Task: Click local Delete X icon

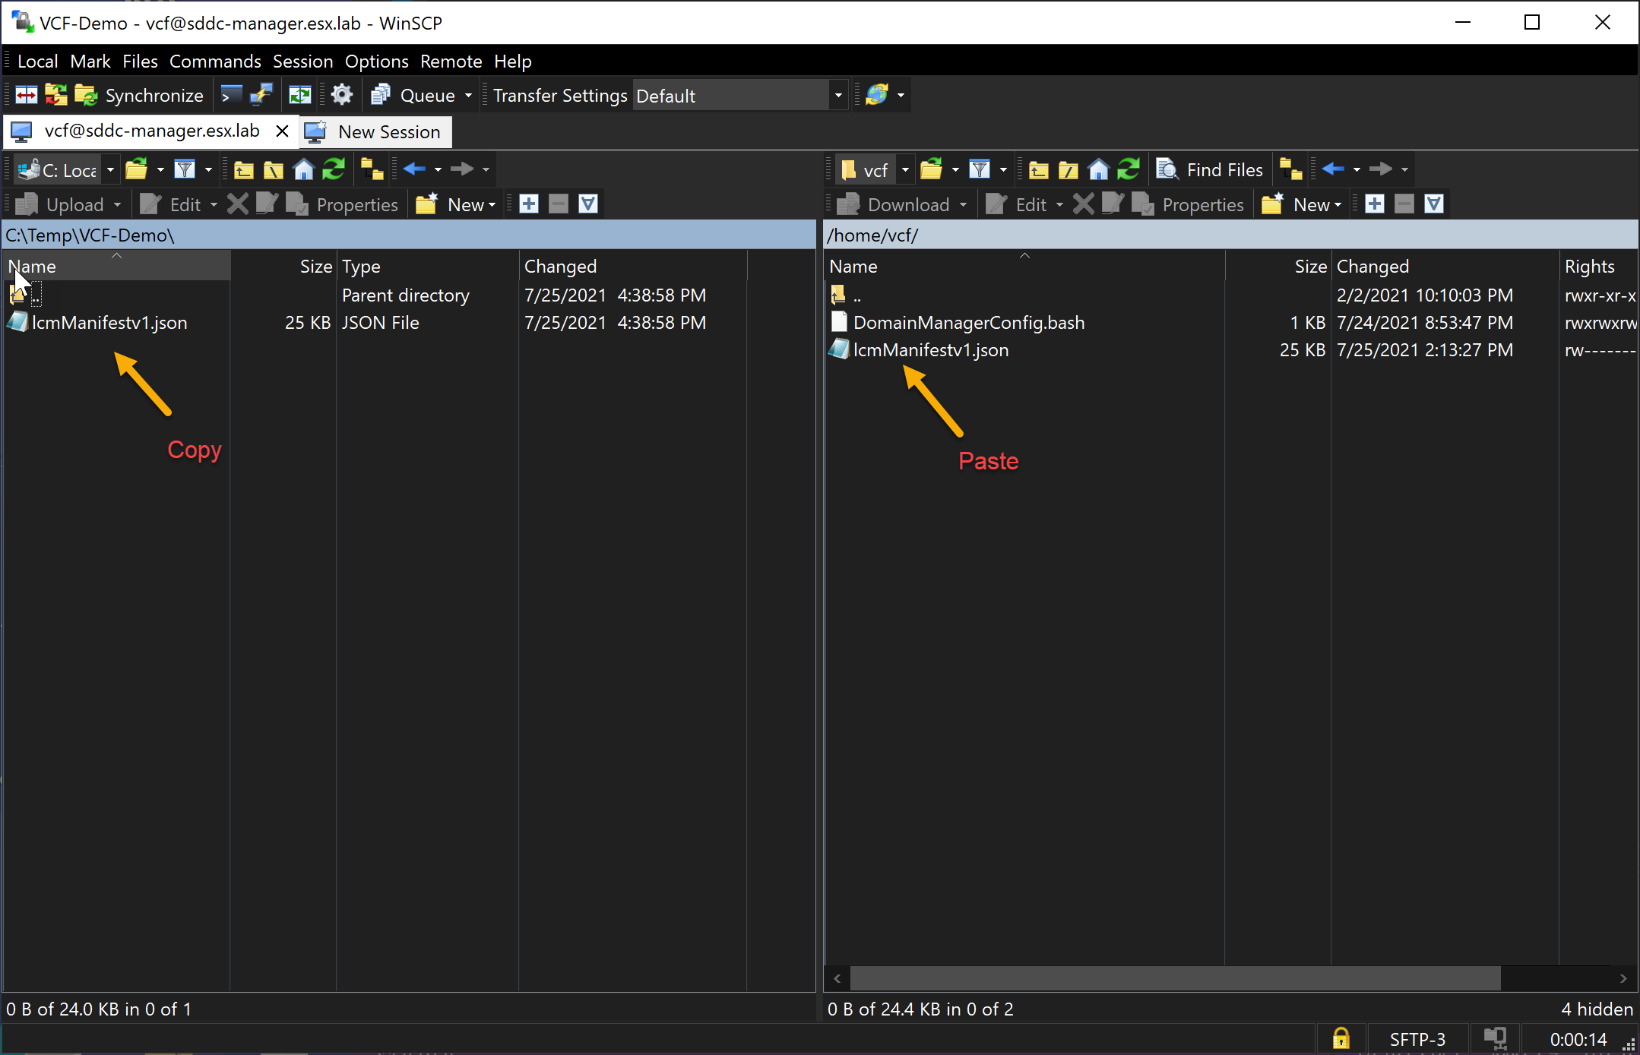Action: pyautogui.click(x=238, y=204)
